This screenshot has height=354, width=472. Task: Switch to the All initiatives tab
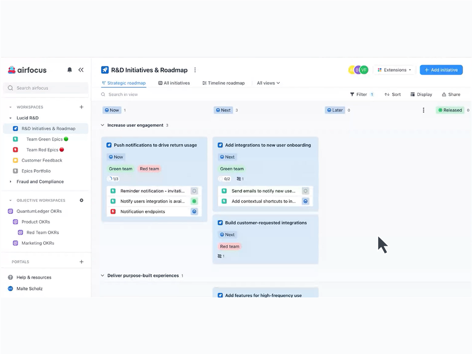(x=174, y=83)
